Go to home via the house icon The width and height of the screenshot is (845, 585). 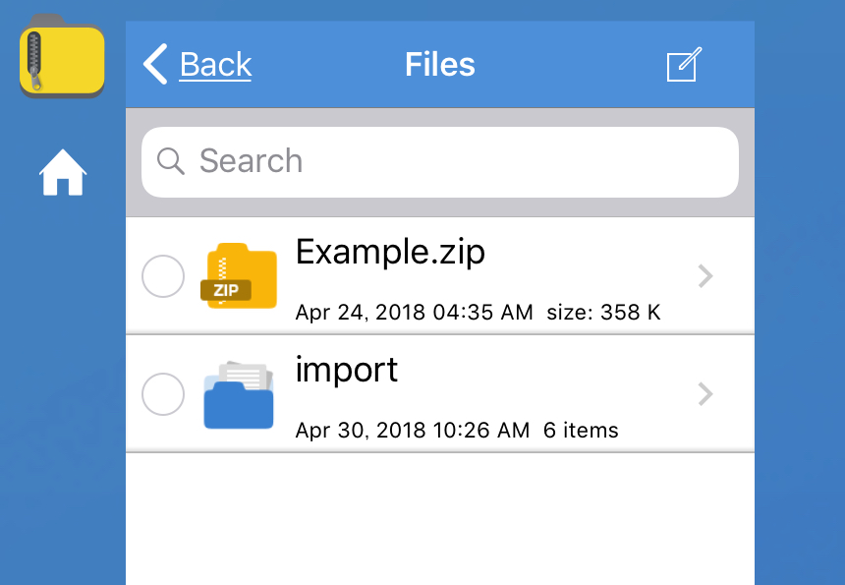click(63, 172)
